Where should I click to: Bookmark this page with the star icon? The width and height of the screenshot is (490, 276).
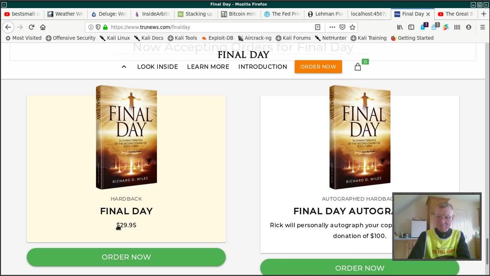(353, 27)
